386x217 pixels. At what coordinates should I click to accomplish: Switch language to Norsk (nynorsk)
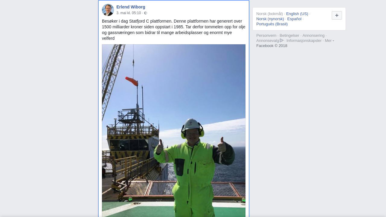click(x=270, y=19)
